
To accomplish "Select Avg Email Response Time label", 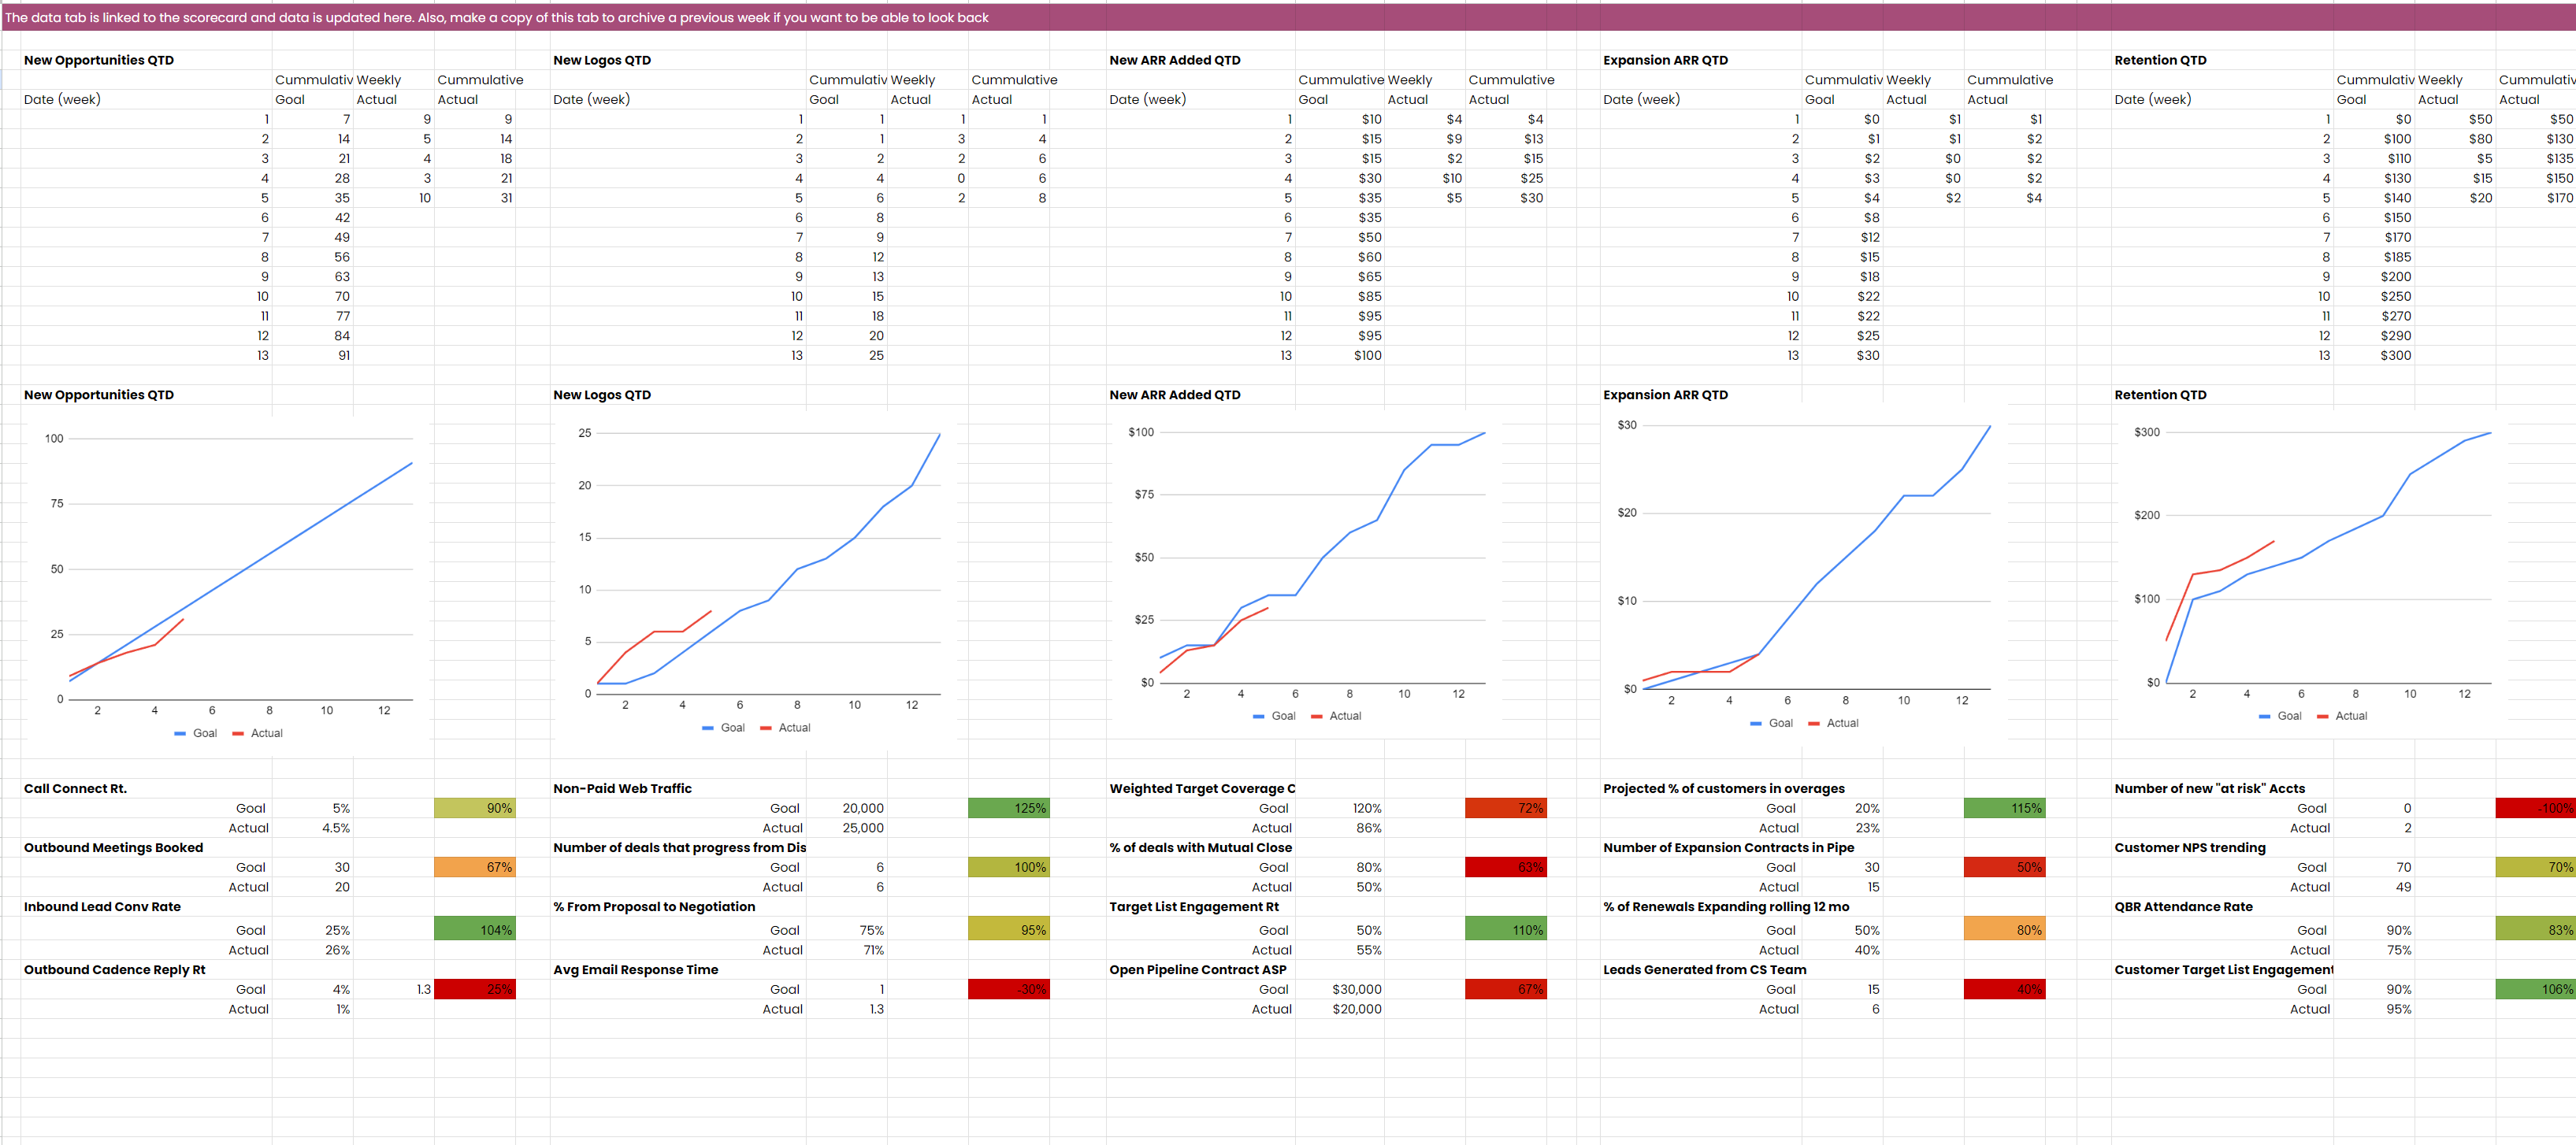I will point(636,969).
